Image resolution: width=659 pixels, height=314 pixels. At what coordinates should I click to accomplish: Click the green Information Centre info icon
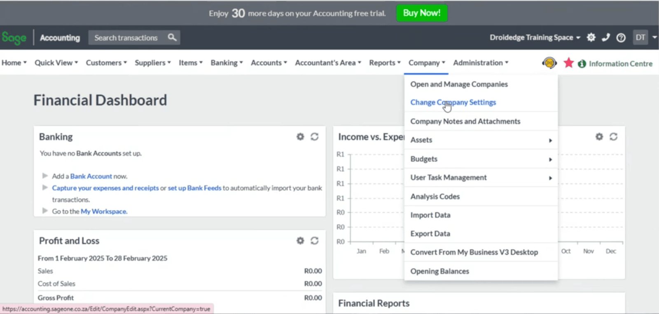tap(582, 64)
